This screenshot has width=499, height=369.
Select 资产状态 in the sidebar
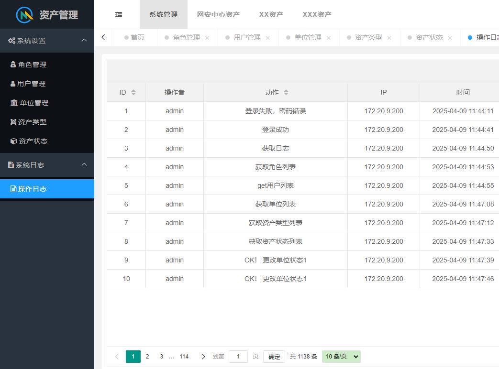point(33,141)
